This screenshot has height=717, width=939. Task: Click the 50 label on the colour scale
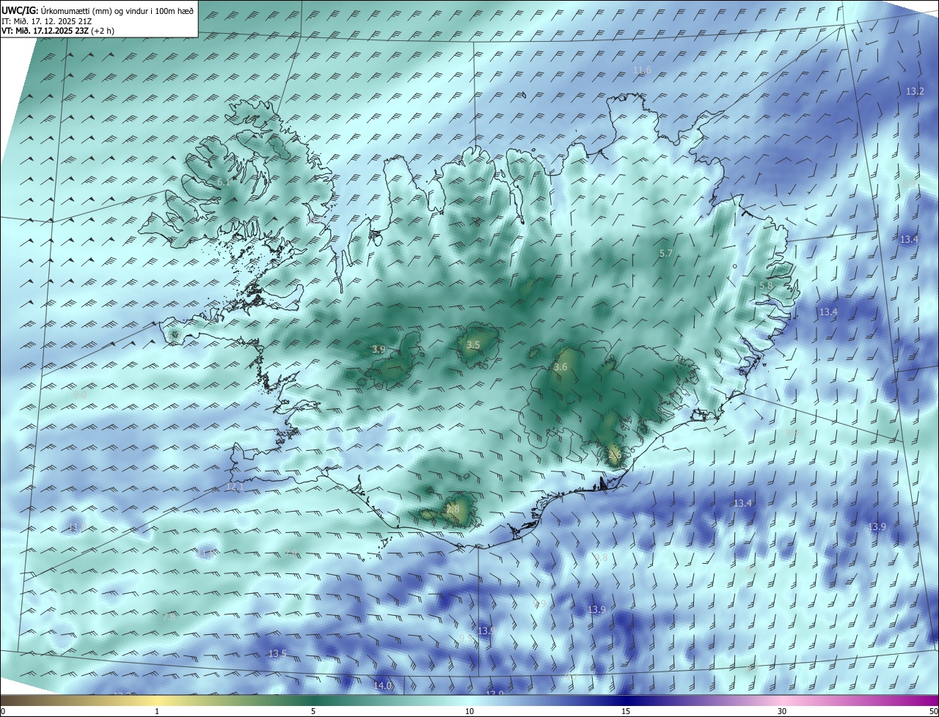pos(933,711)
